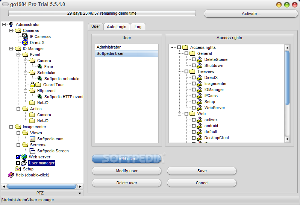Click the tree panel scroll right arrow

click(x=80, y=186)
